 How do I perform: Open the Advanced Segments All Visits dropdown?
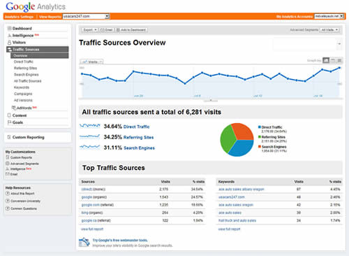pos(329,30)
